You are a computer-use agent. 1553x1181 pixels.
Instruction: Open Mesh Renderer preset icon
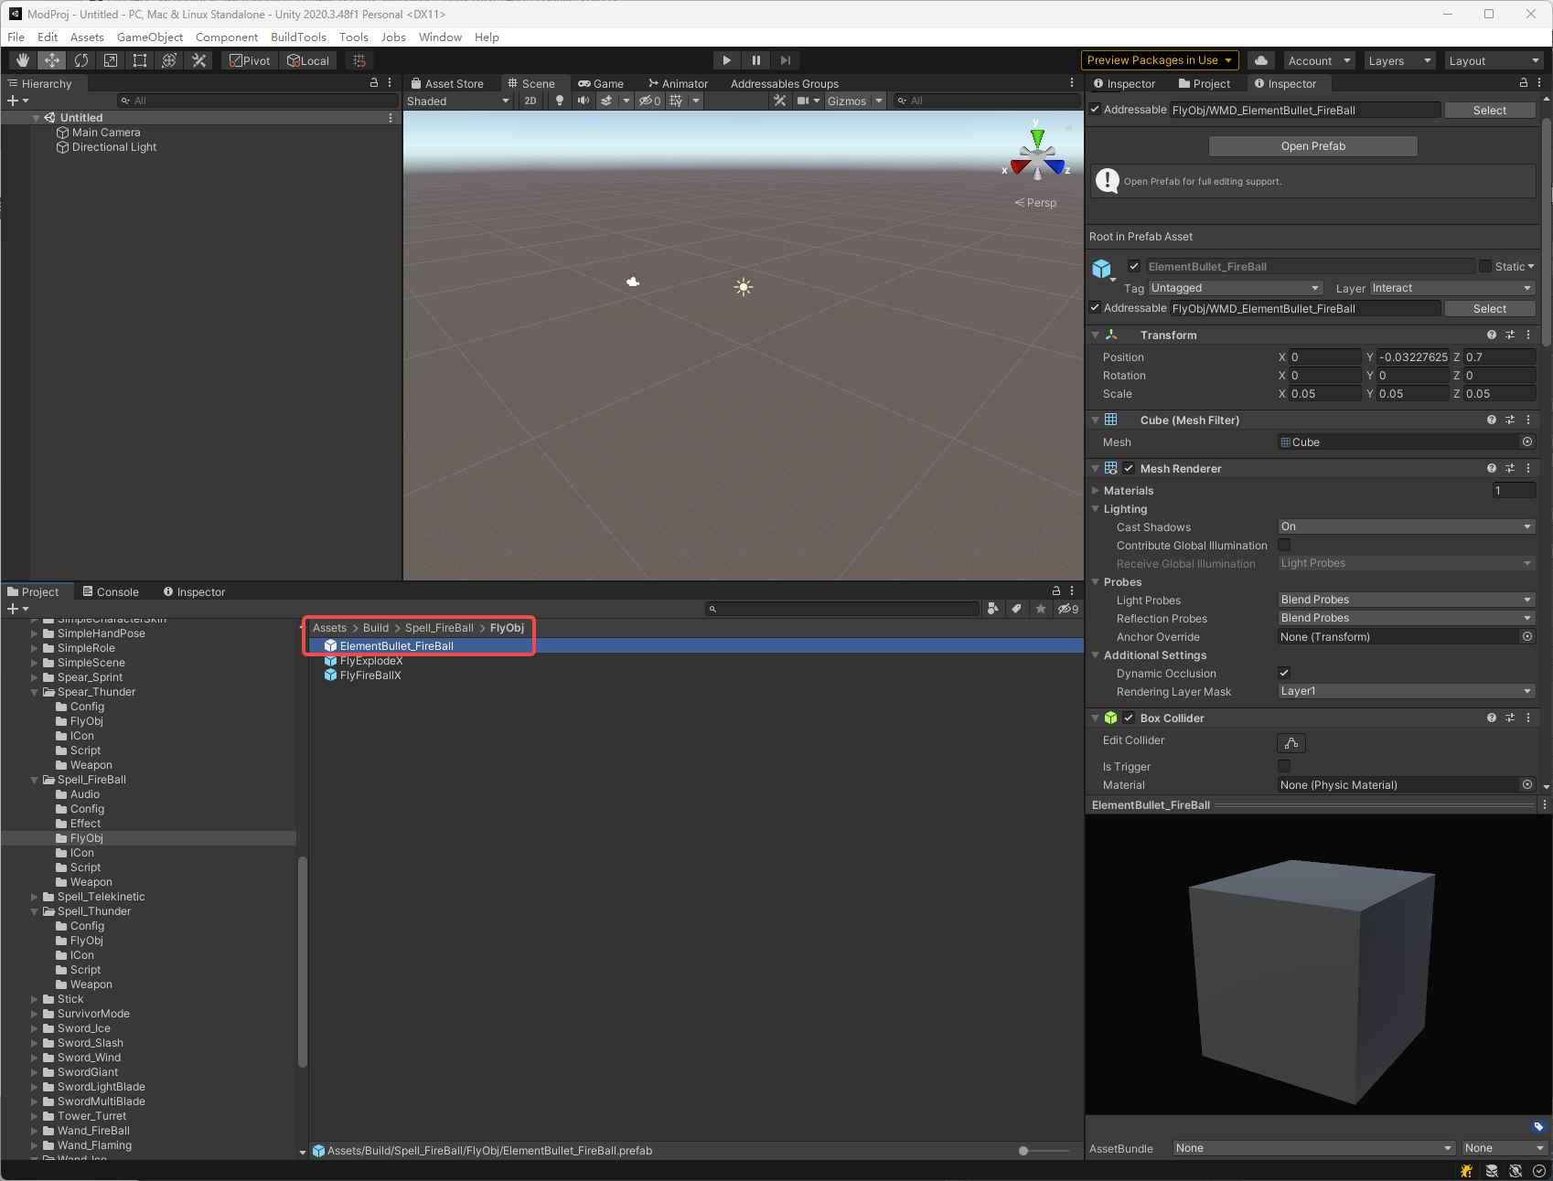(1510, 469)
